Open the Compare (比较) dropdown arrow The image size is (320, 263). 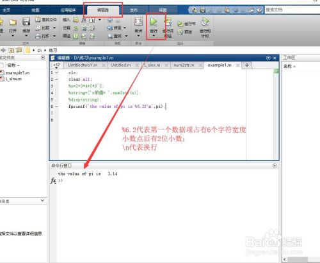coord(54,28)
